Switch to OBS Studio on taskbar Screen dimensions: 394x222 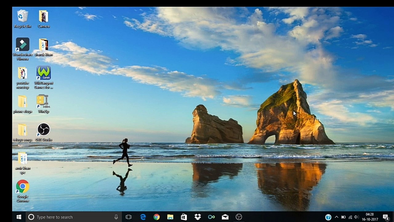pyautogui.click(x=239, y=217)
